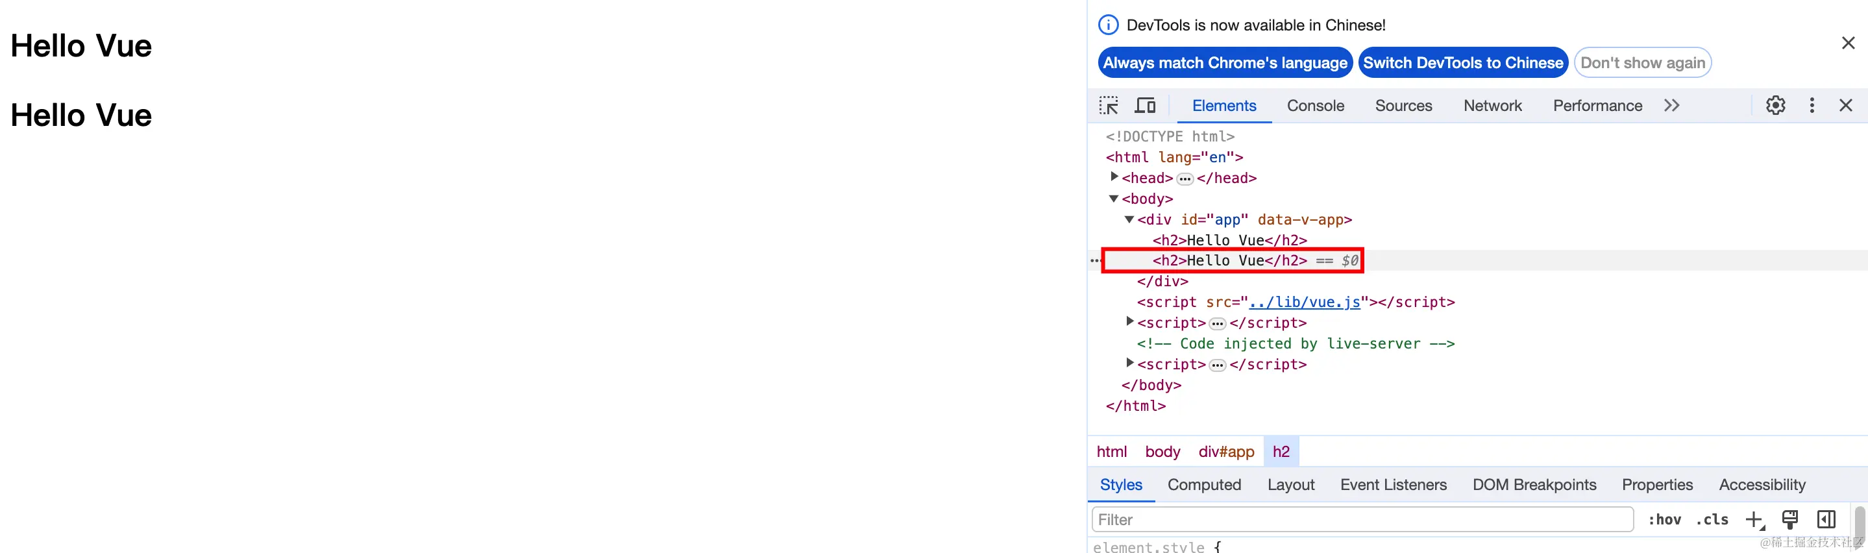The width and height of the screenshot is (1868, 553).
Task: Click the first Hello Vue heading on the page
Action: tap(81, 45)
